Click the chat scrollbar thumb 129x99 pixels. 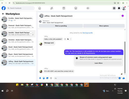point(125,57)
